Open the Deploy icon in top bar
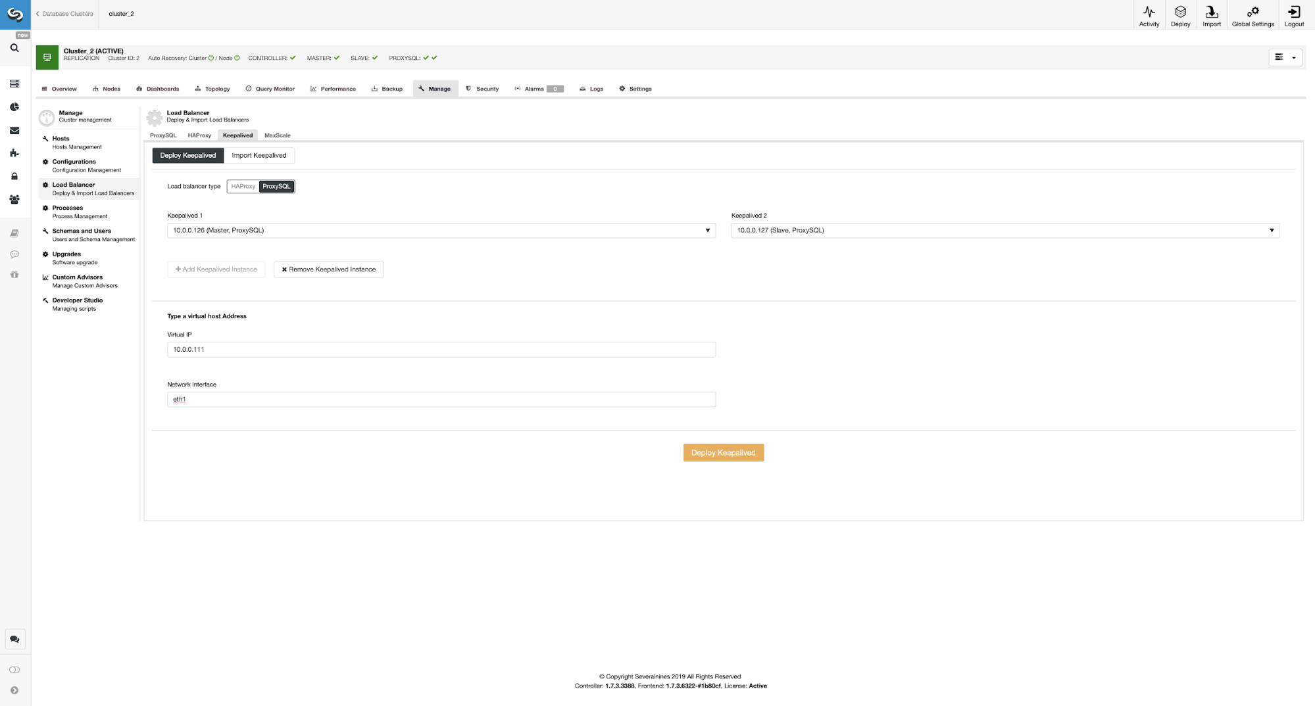The width and height of the screenshot is (1315, 706). (x=1181, y=15)
